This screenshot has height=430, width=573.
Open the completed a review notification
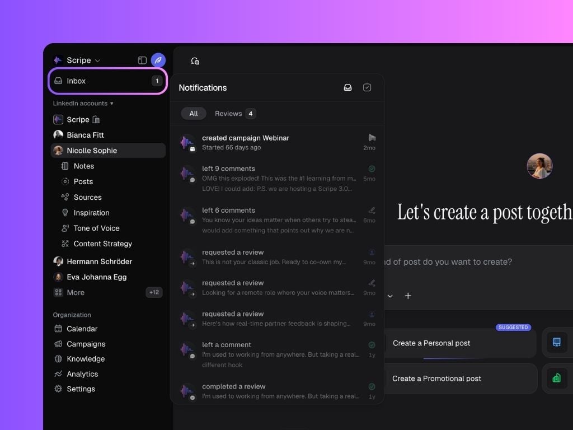point(277,391)
